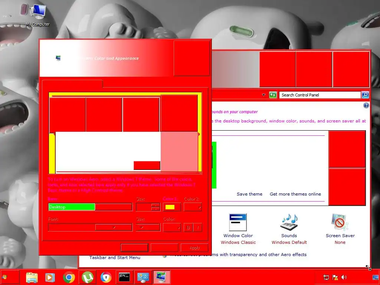380x285 pixels.
Task: Open the Color 2 dropdown
Action: tap(193, 207)
